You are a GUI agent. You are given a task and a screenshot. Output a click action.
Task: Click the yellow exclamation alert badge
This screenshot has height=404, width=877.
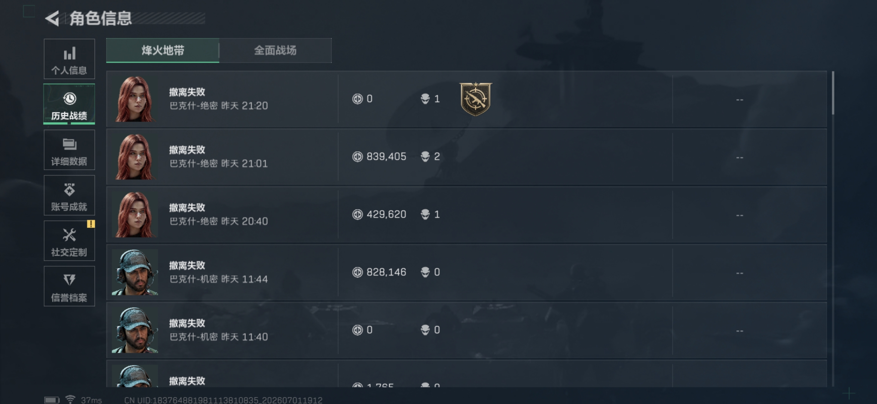(x=91, y=224)
